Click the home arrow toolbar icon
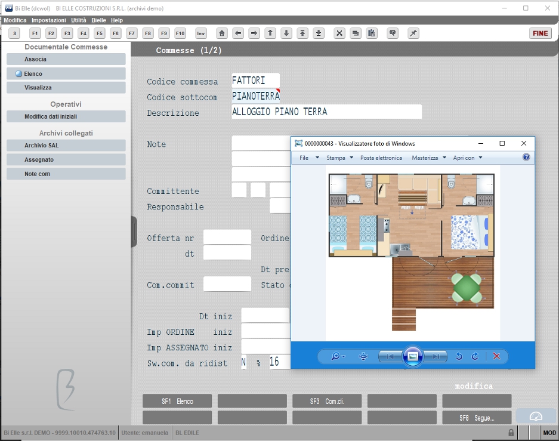Image resolution: width=559 pixels, height=441 pixels. pos(222,33)
